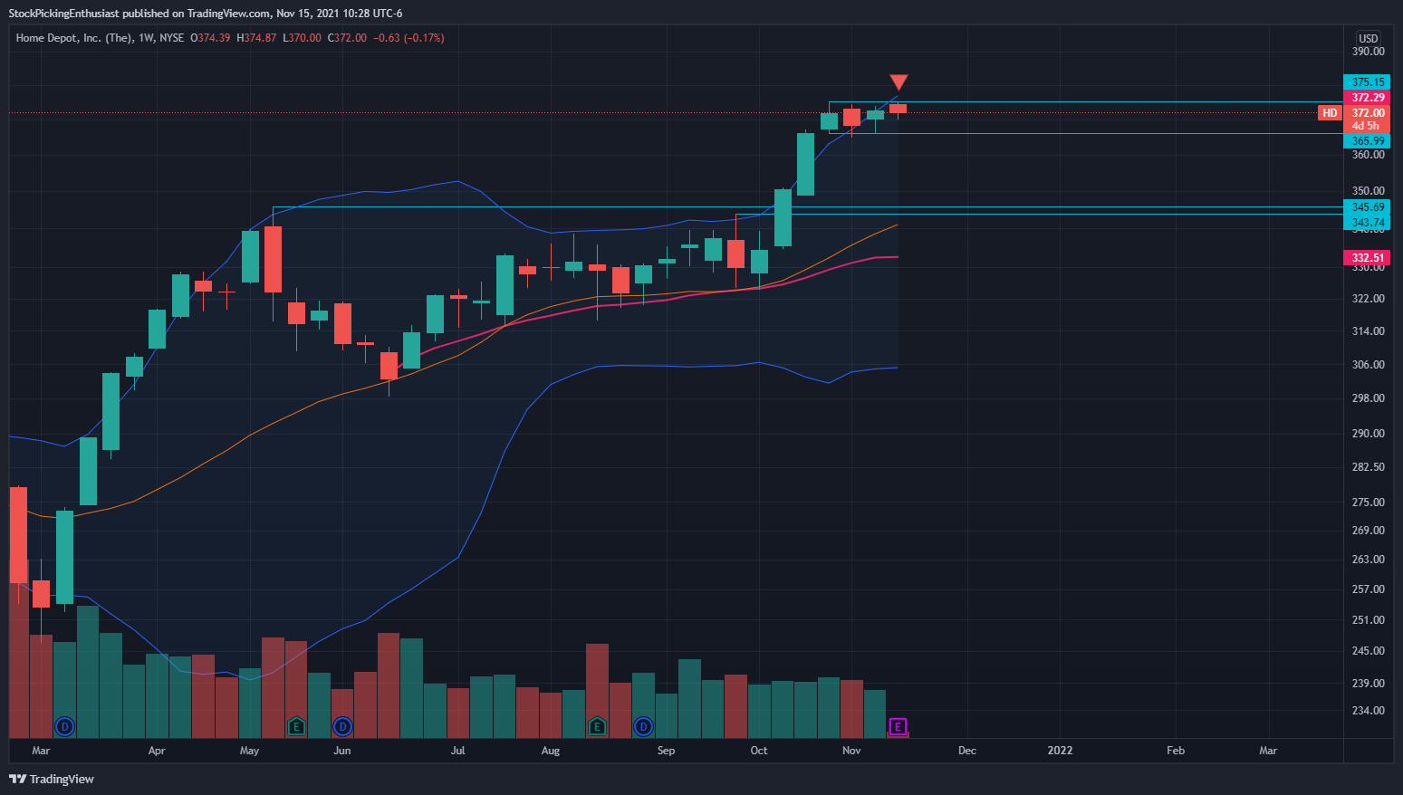Click the 372.29 red price label
This screenshot has height=795, width=1403.
click(x=1368, y=98)
